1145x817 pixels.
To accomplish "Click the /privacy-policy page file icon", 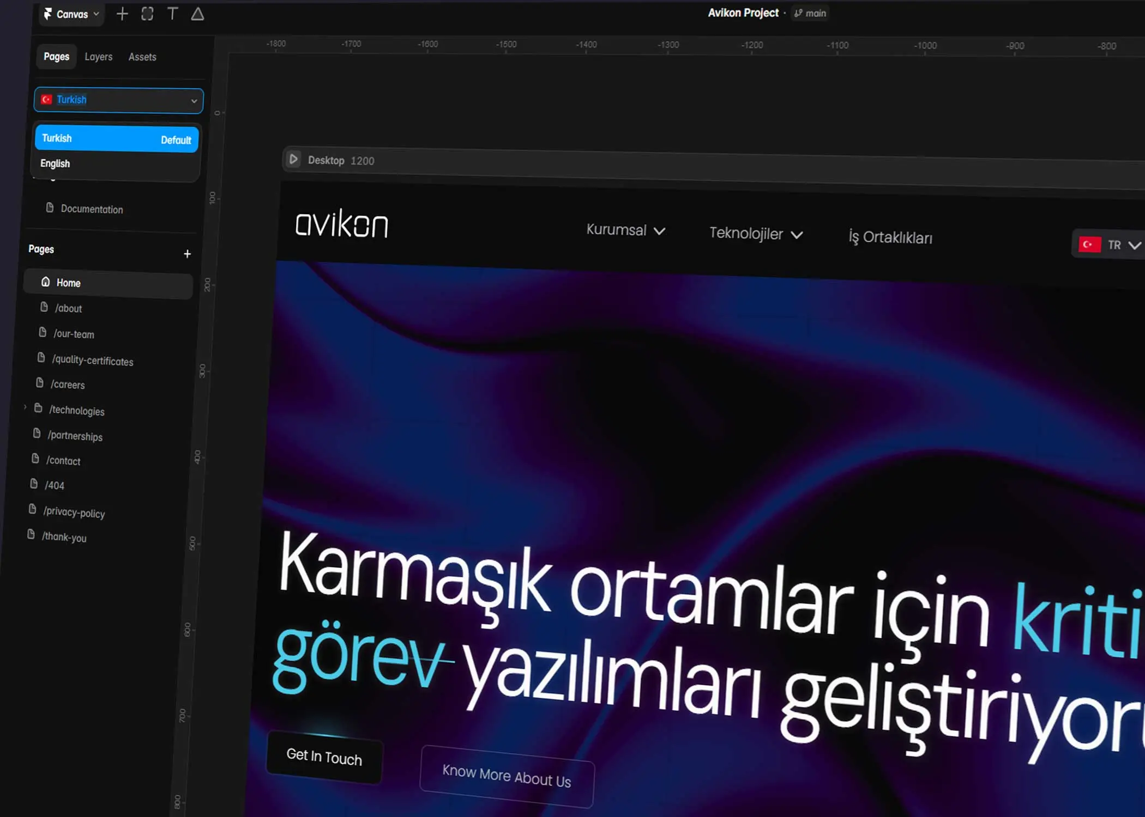I will 32,509.
